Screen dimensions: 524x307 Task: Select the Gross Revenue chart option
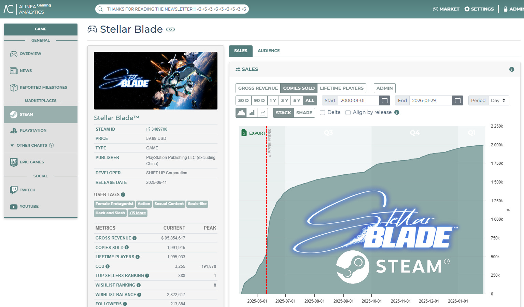click(258, 88)
